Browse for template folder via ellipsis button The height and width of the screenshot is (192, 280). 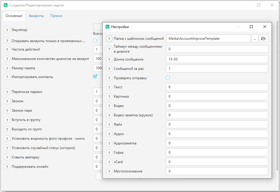tap(255, 38)
